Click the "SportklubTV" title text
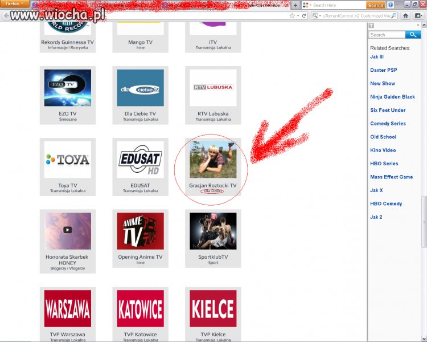427x342 pixels. (213, 257)
